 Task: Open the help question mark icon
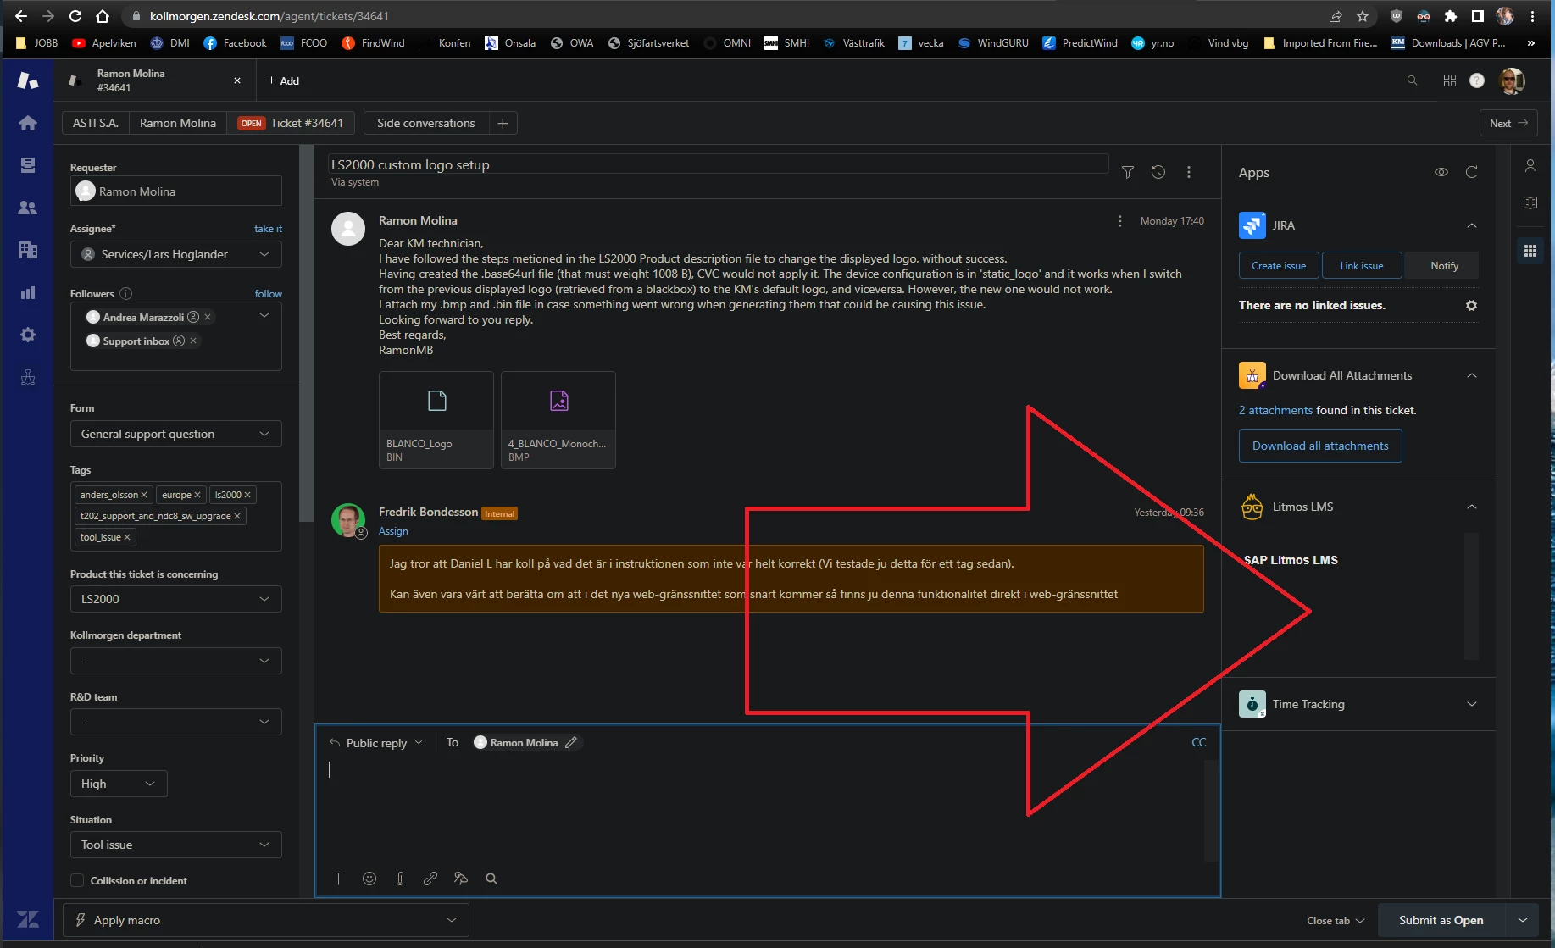click(1477, 80)
